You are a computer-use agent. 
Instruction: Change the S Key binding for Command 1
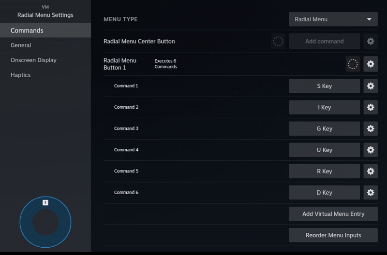pyautogui.click(x=324, y=86)
